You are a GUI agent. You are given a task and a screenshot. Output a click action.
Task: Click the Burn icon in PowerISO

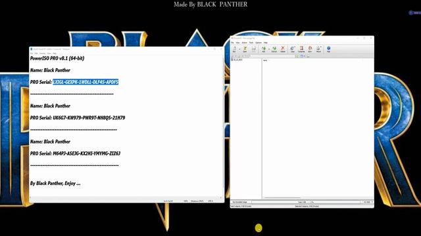(x=310, y=49)
